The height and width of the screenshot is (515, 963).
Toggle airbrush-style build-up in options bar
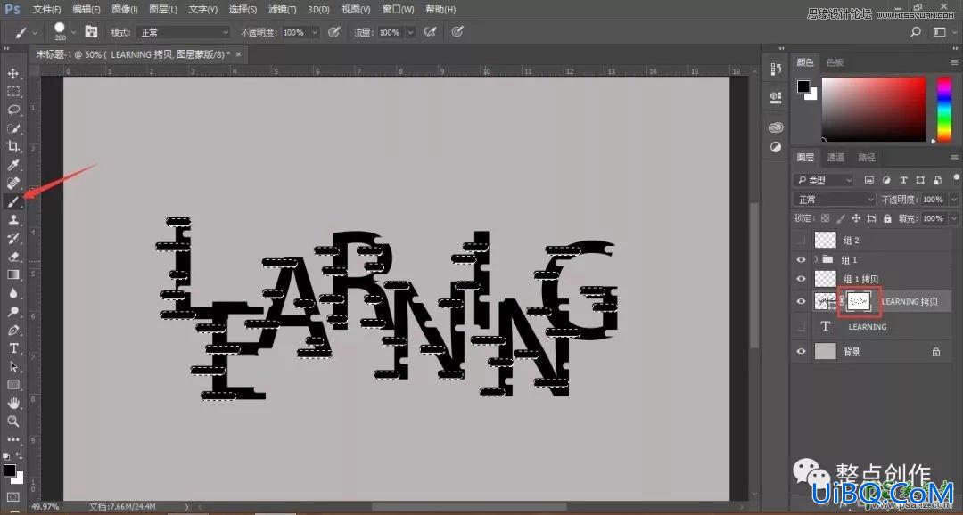coord(430,32)
